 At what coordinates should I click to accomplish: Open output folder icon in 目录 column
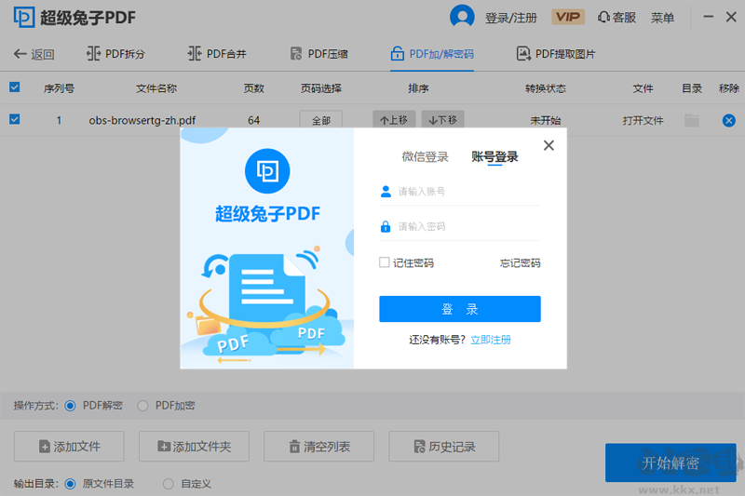tap(692, 121)
